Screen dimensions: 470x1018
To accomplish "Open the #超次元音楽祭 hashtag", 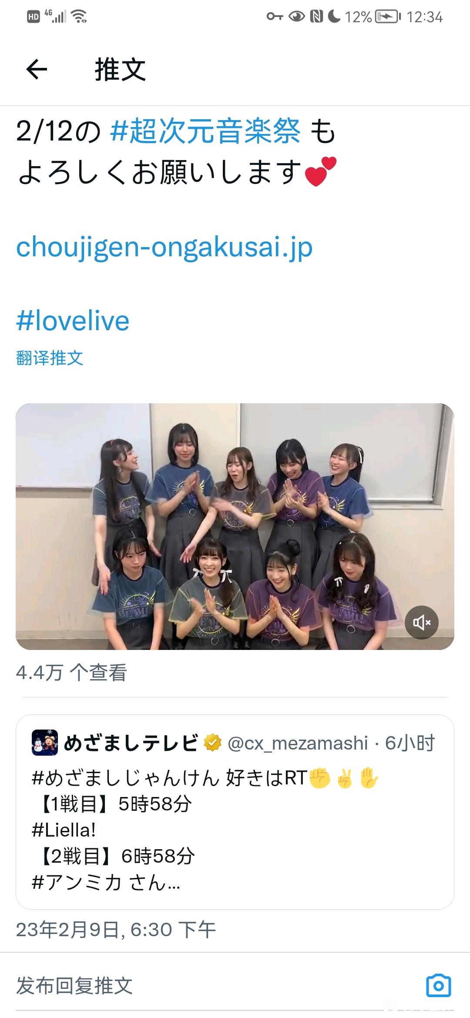I will point(205,131).
